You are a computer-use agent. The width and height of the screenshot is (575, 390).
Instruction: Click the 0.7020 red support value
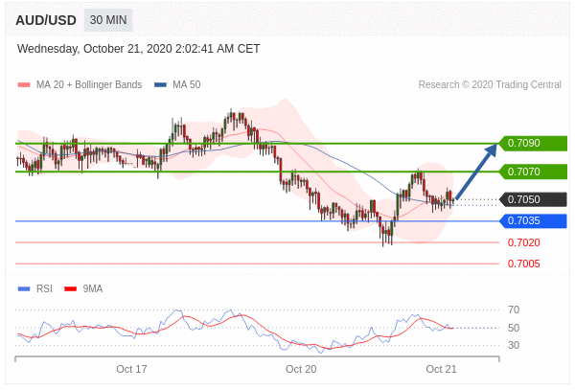click(x=523, y=242)
